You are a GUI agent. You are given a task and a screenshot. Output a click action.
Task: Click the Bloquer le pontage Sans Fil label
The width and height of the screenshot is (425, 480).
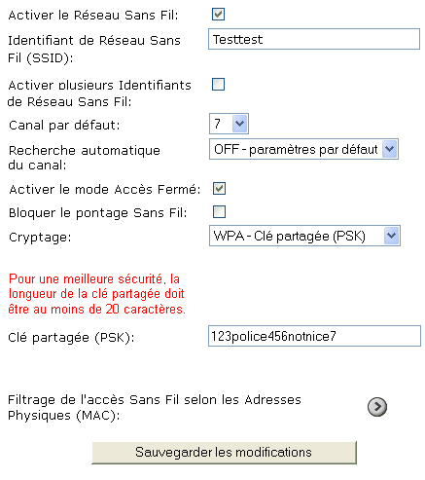(x=98, y=213)
